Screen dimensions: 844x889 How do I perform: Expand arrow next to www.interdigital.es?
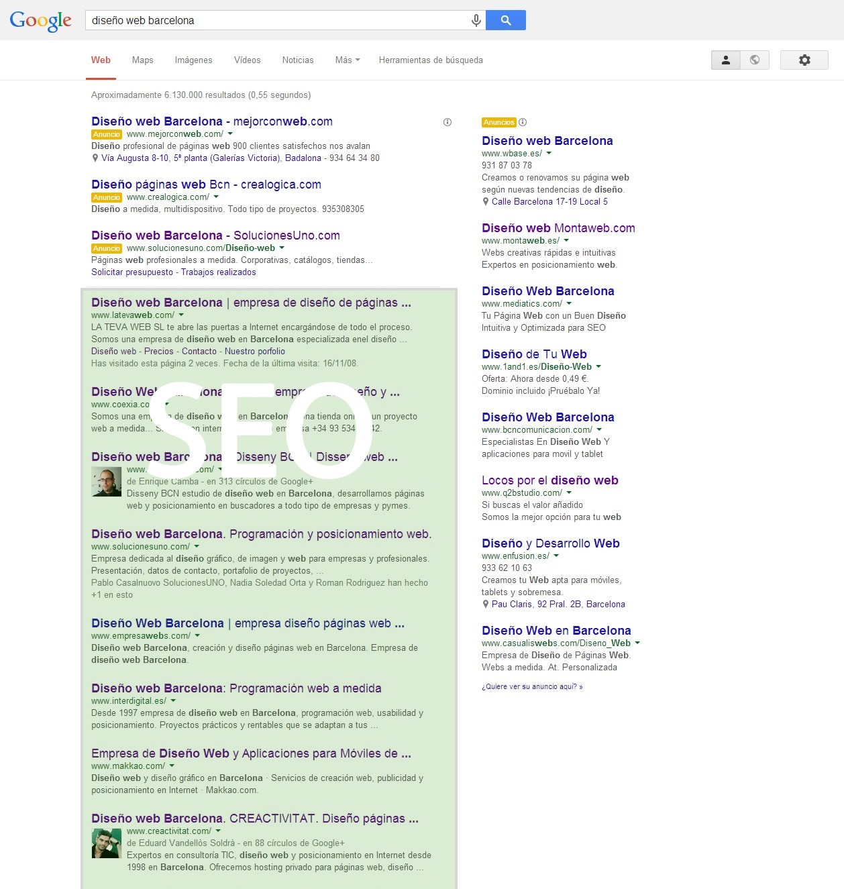pos(173,701)
